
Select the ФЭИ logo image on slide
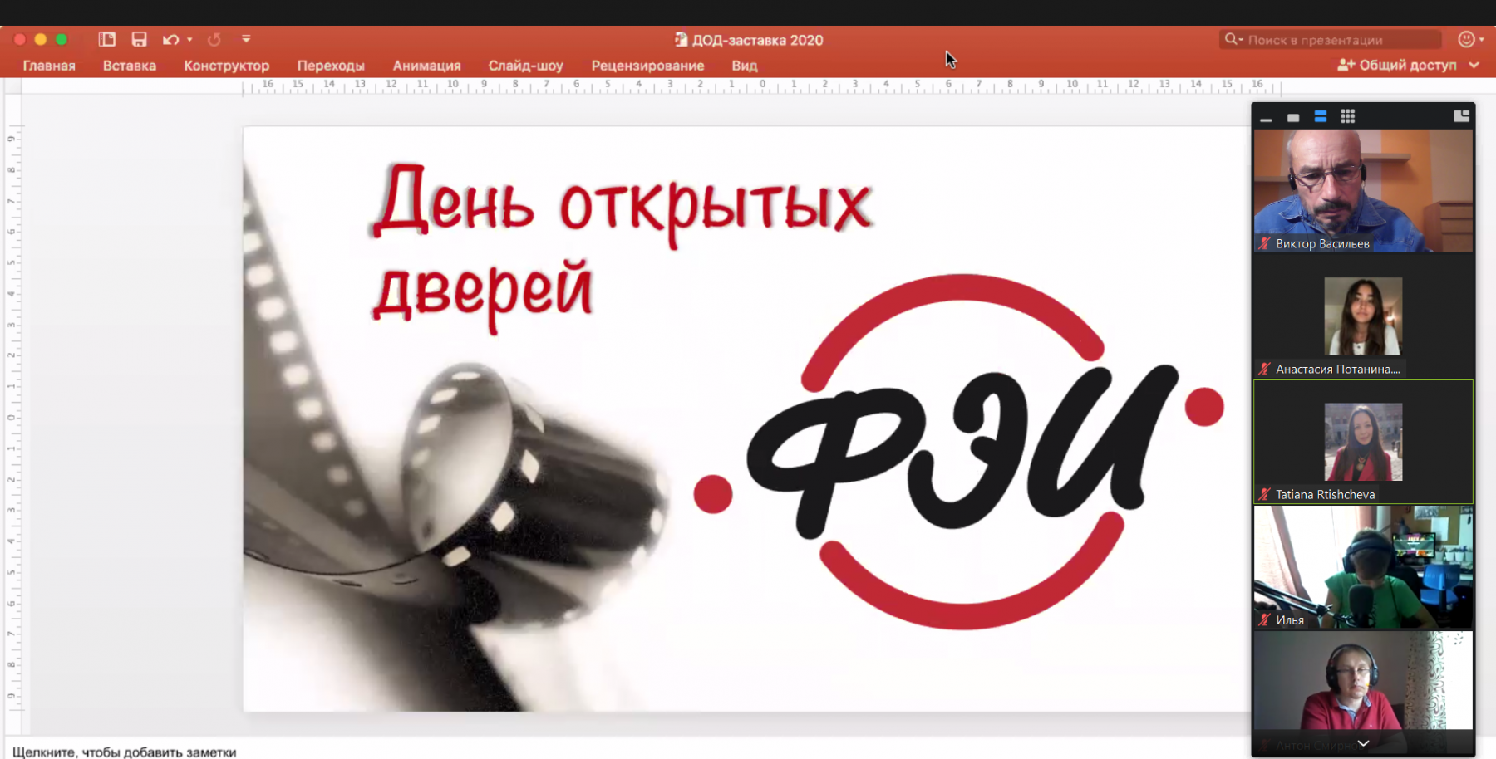(958, 451)
